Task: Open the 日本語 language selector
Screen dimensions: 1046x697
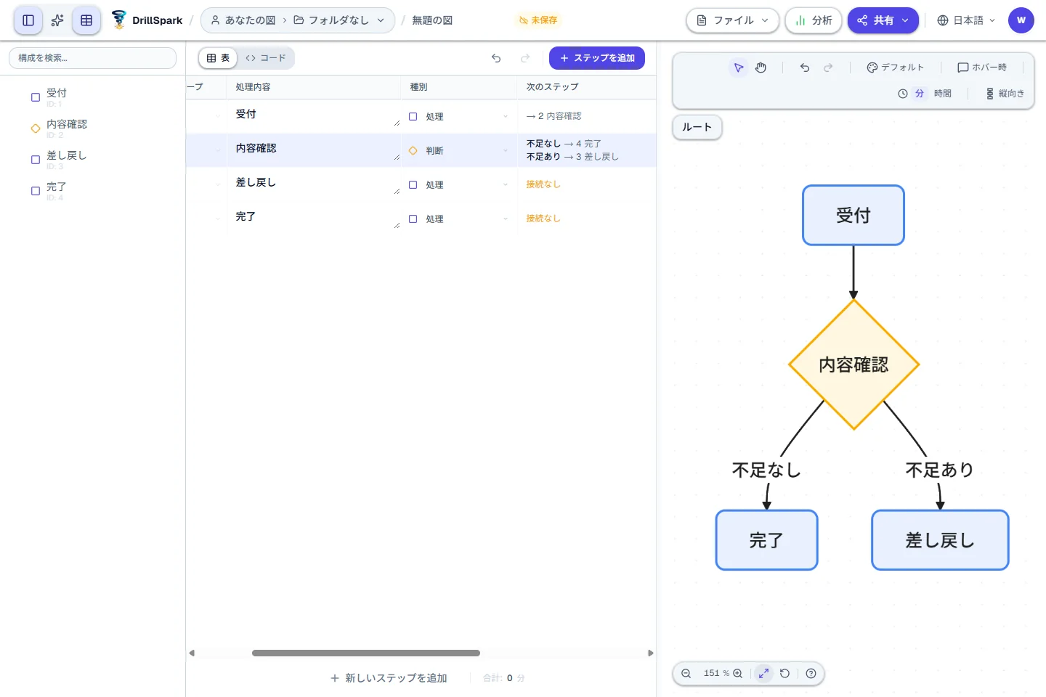Action: click(965, 20)
